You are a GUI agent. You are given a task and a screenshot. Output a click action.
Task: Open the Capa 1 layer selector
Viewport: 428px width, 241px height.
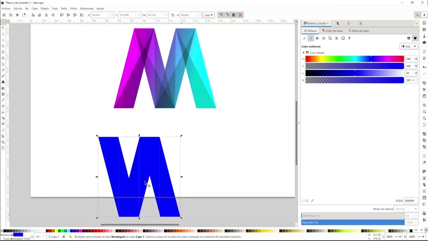[x=55, y=237]
